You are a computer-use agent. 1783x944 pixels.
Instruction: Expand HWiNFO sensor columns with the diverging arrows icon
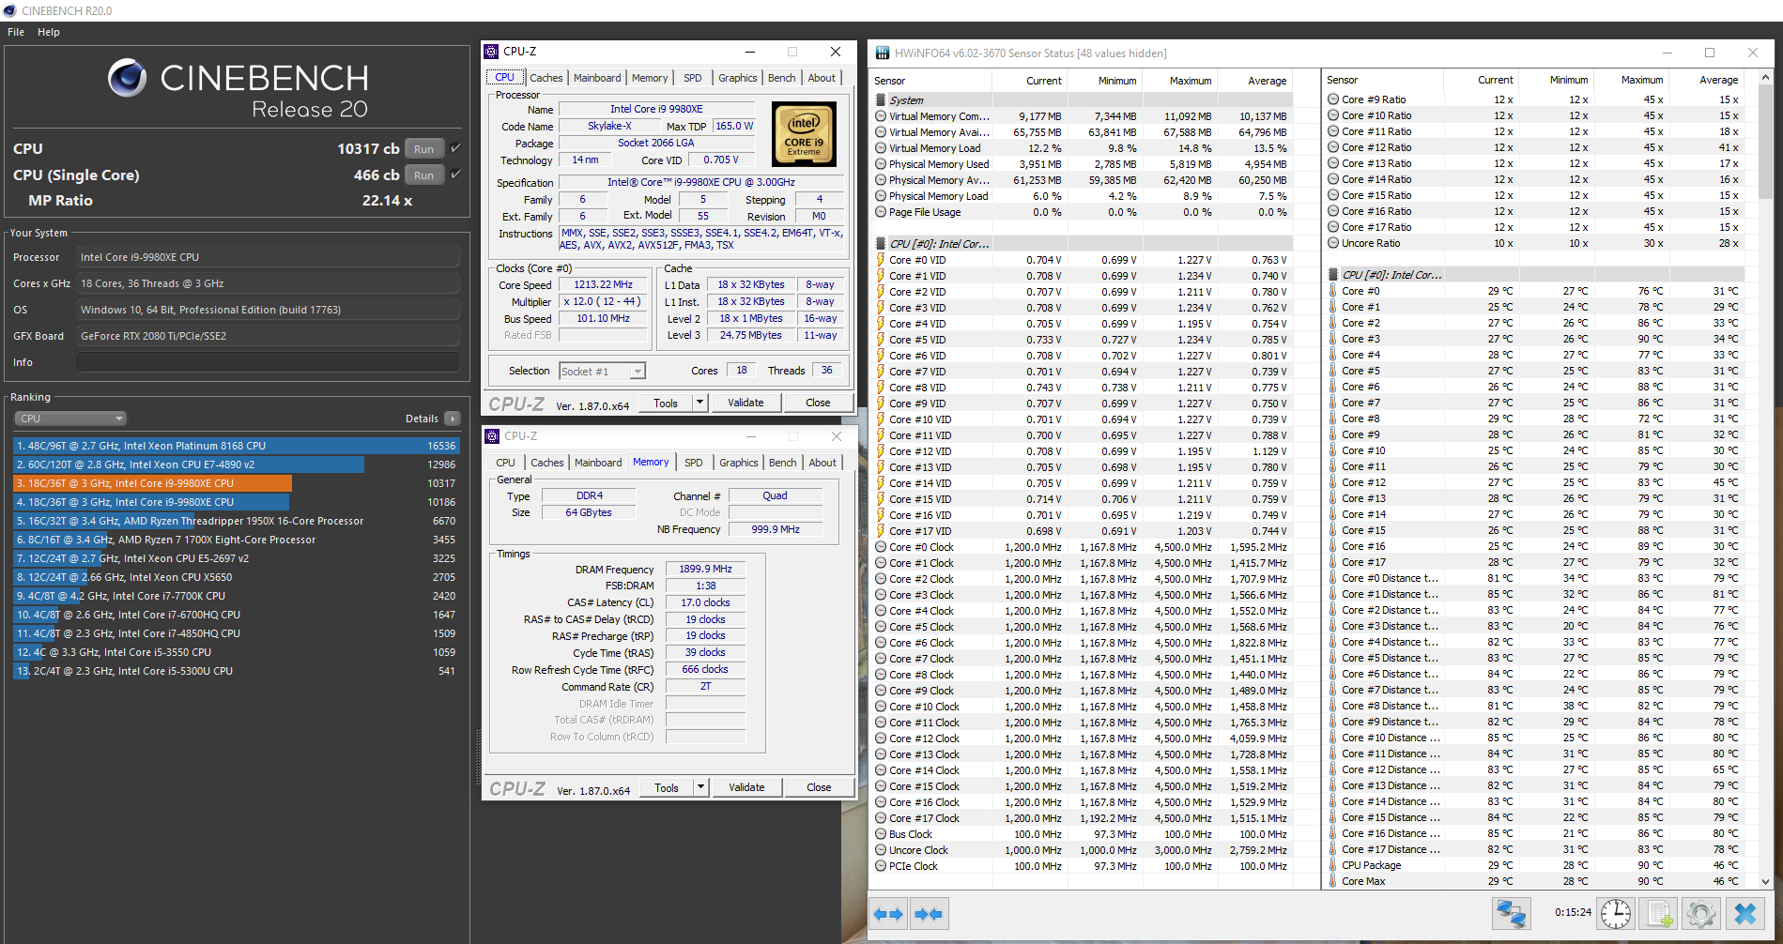(888, 913)
